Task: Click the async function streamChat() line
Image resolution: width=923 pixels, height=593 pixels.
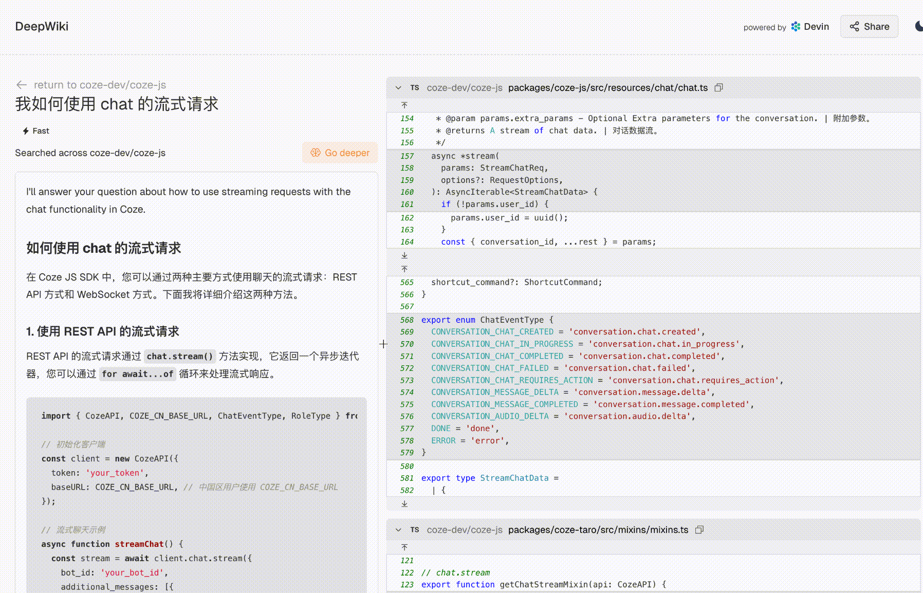Action: pyautogui.click(x=112, y=544)
